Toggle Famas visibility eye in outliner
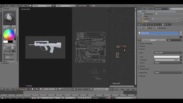The width and height of the screenshot is (183, 103). click(177, 21)
